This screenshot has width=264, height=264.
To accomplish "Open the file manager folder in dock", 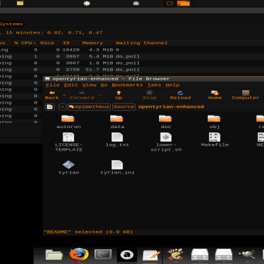I will pyautogui.click(x=54, y=255).
